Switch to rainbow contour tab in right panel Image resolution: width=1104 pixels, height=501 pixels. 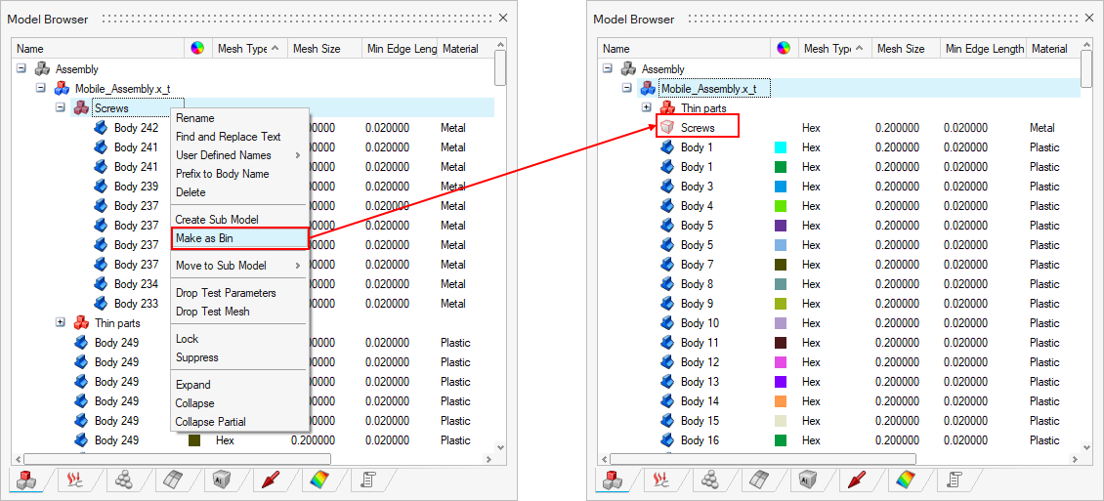pyautogui.click(x=906, y=480)
